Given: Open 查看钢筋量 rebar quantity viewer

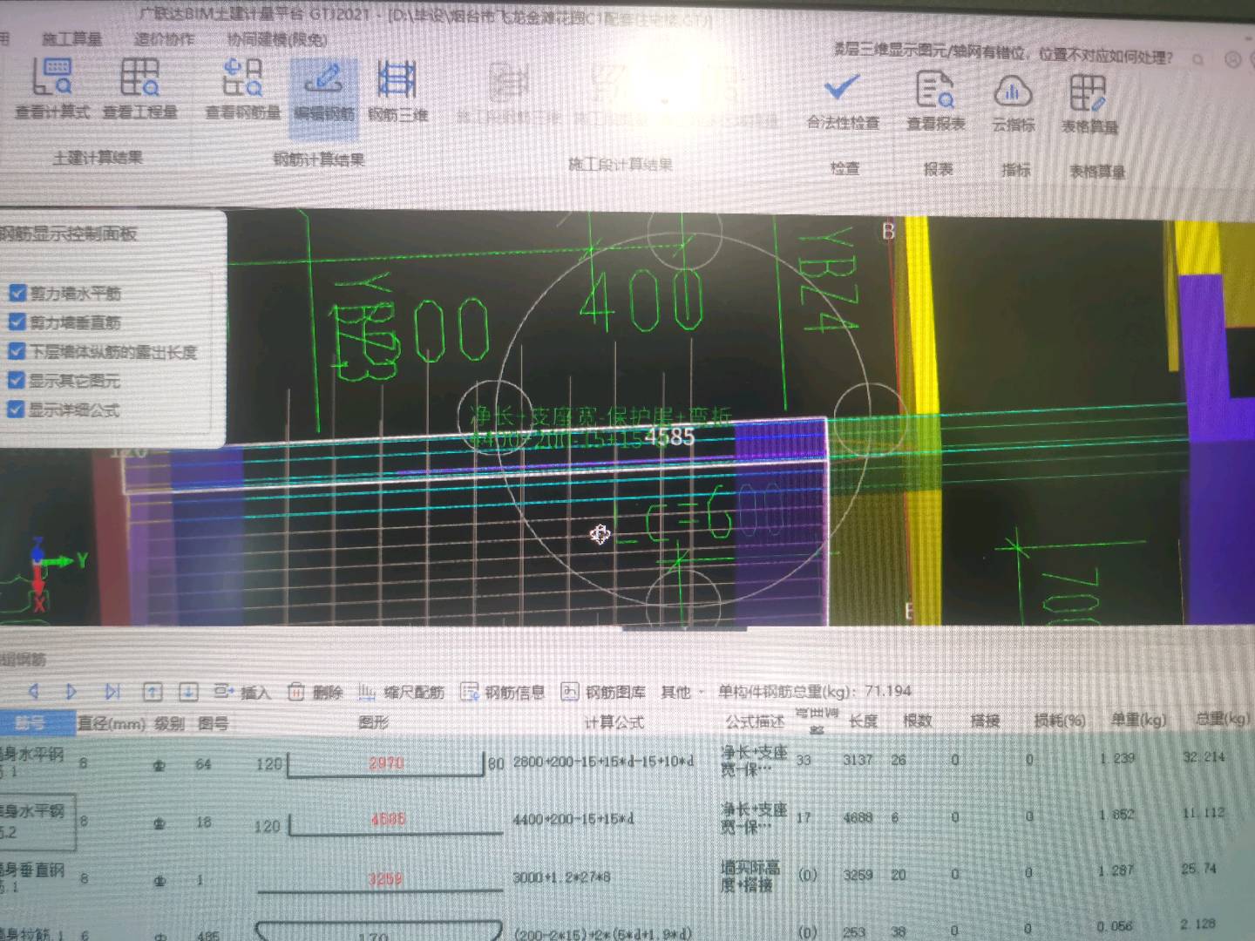Looking at the screenshot, I should (242, 89).
